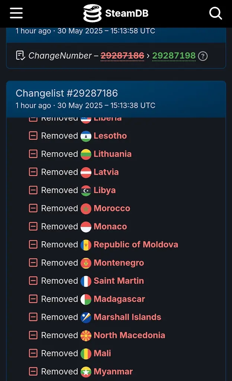Screen dimensions: 232x381
Task: Open the hamburger navigation menu
Action: [16, 13]
